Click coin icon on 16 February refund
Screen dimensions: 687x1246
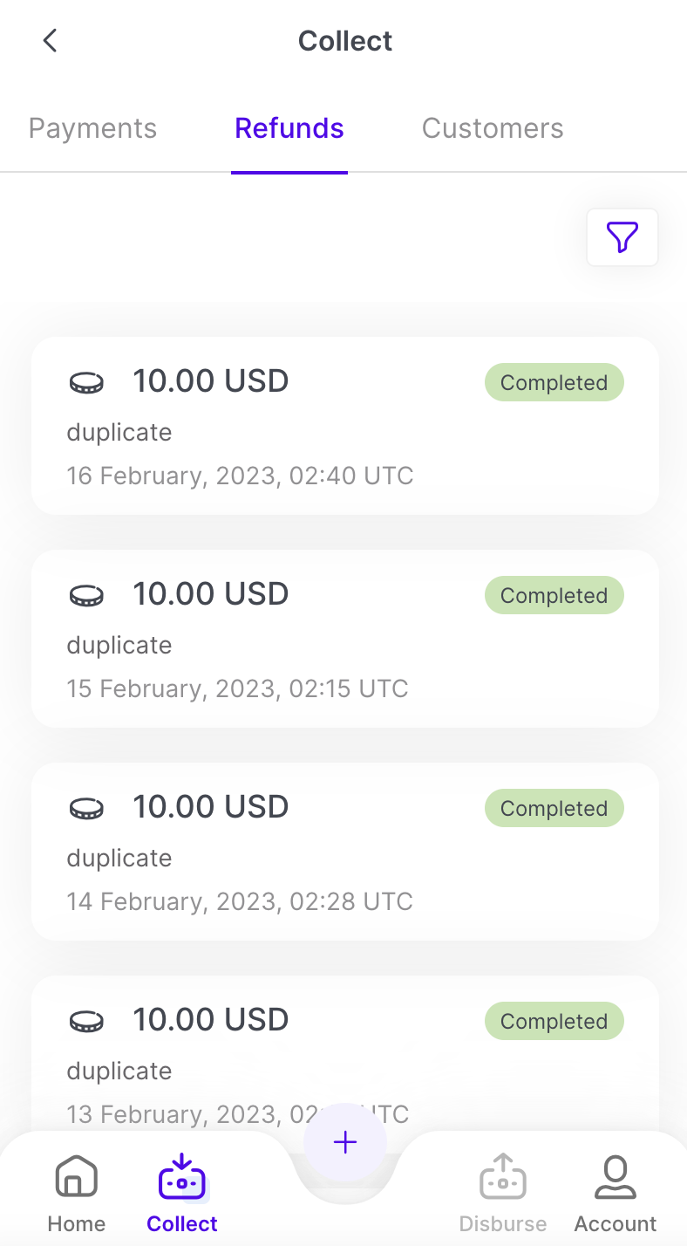pos(86,382)
